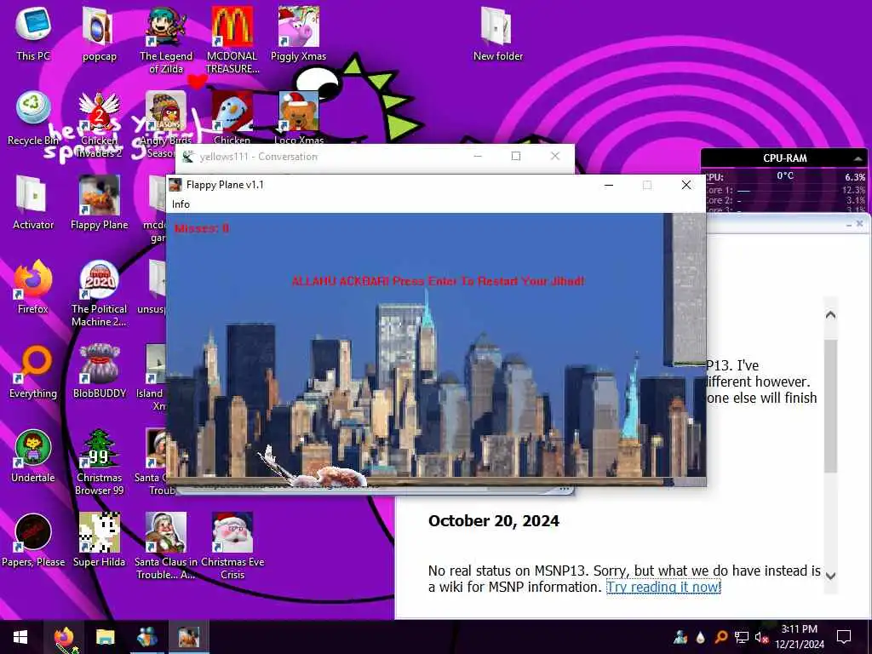Open File Explorer from the taskbar
Screen dimensions: 872x654
click(105, 637)
